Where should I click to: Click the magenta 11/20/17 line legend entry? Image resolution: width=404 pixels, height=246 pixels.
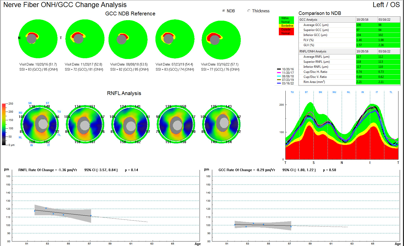pos(285,73)
